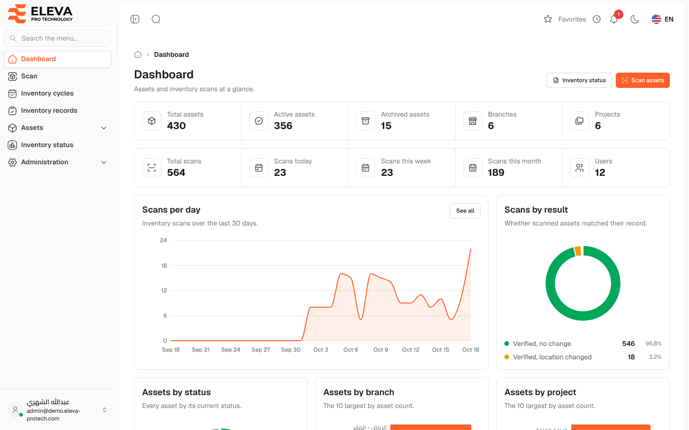Open Inventory cycles in sidebar
Screen dimensions: 689x430
(x=57, y=93)
